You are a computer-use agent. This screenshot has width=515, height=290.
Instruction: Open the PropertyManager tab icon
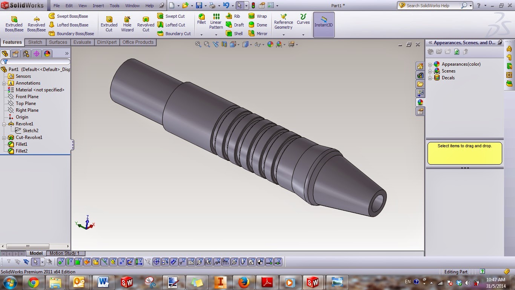15,54
